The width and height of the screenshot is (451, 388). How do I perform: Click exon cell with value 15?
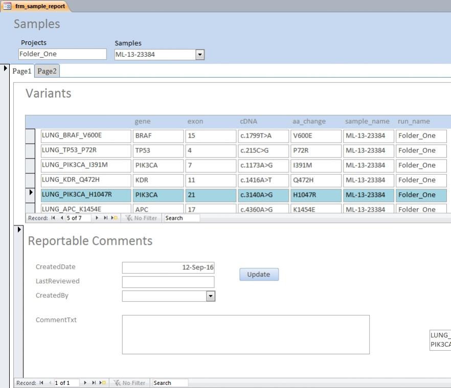pos(211,136)
